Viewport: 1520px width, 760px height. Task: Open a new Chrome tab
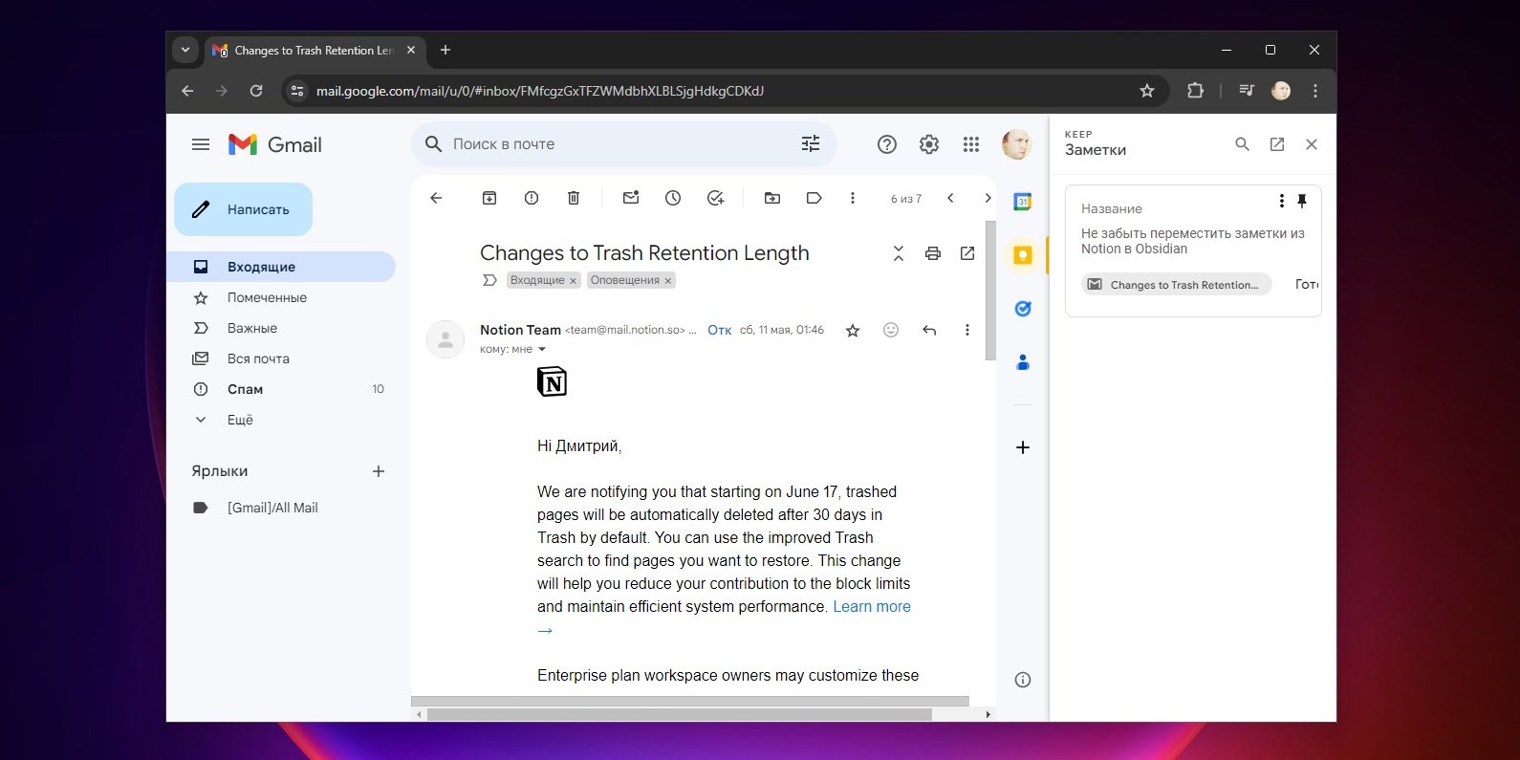point(445,50)
